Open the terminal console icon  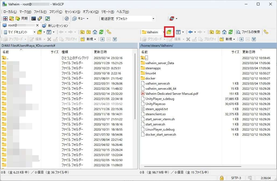[x=34, y=19]
